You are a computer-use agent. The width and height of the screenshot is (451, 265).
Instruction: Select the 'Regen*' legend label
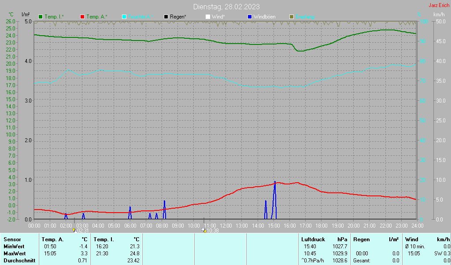click(178, 17)
